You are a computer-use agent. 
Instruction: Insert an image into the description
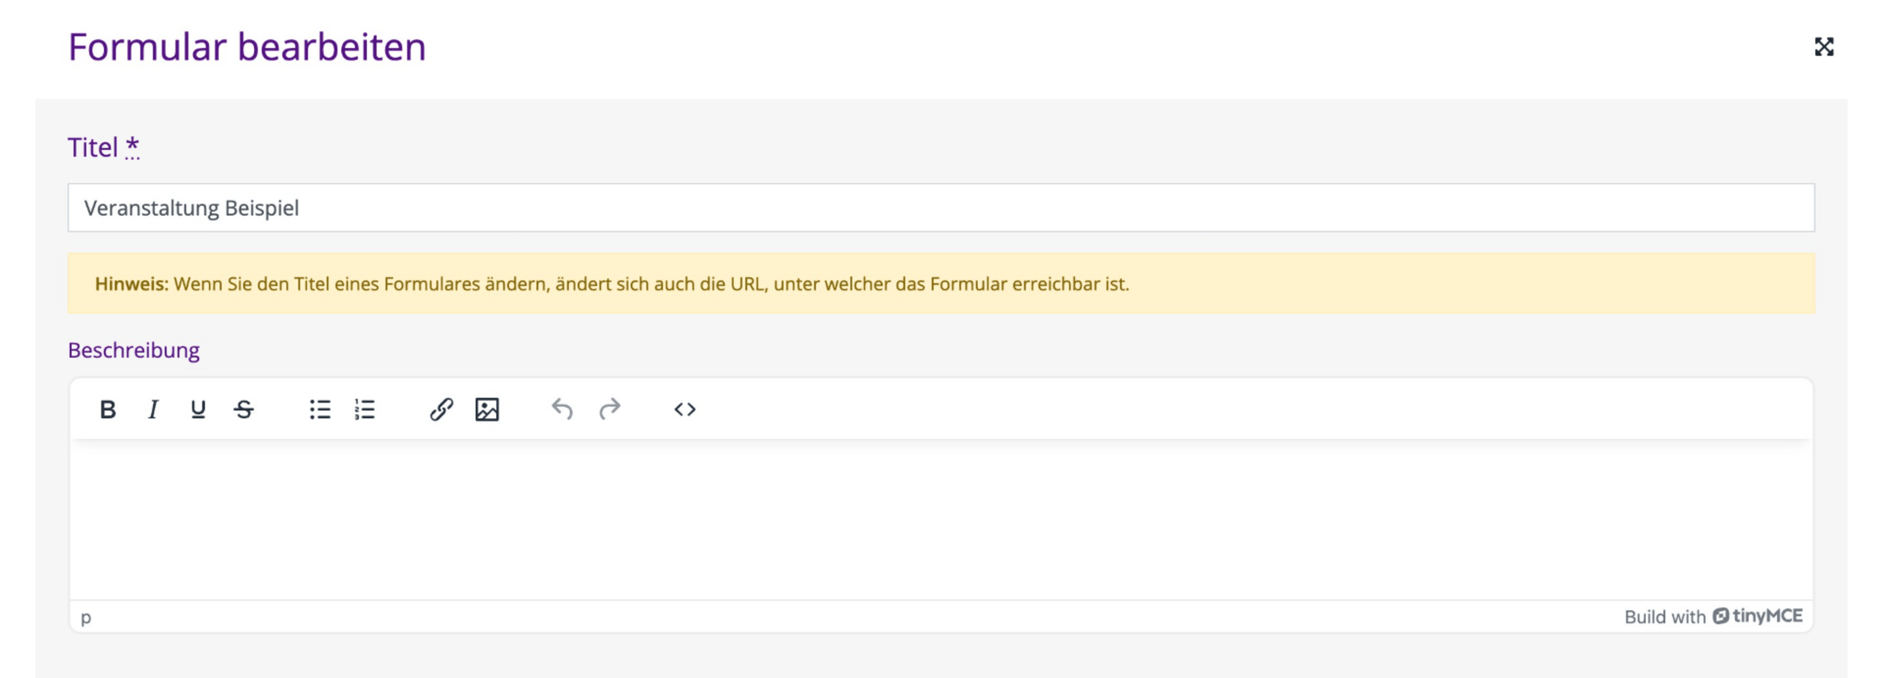pyautogui.click(x=487, y=409)
